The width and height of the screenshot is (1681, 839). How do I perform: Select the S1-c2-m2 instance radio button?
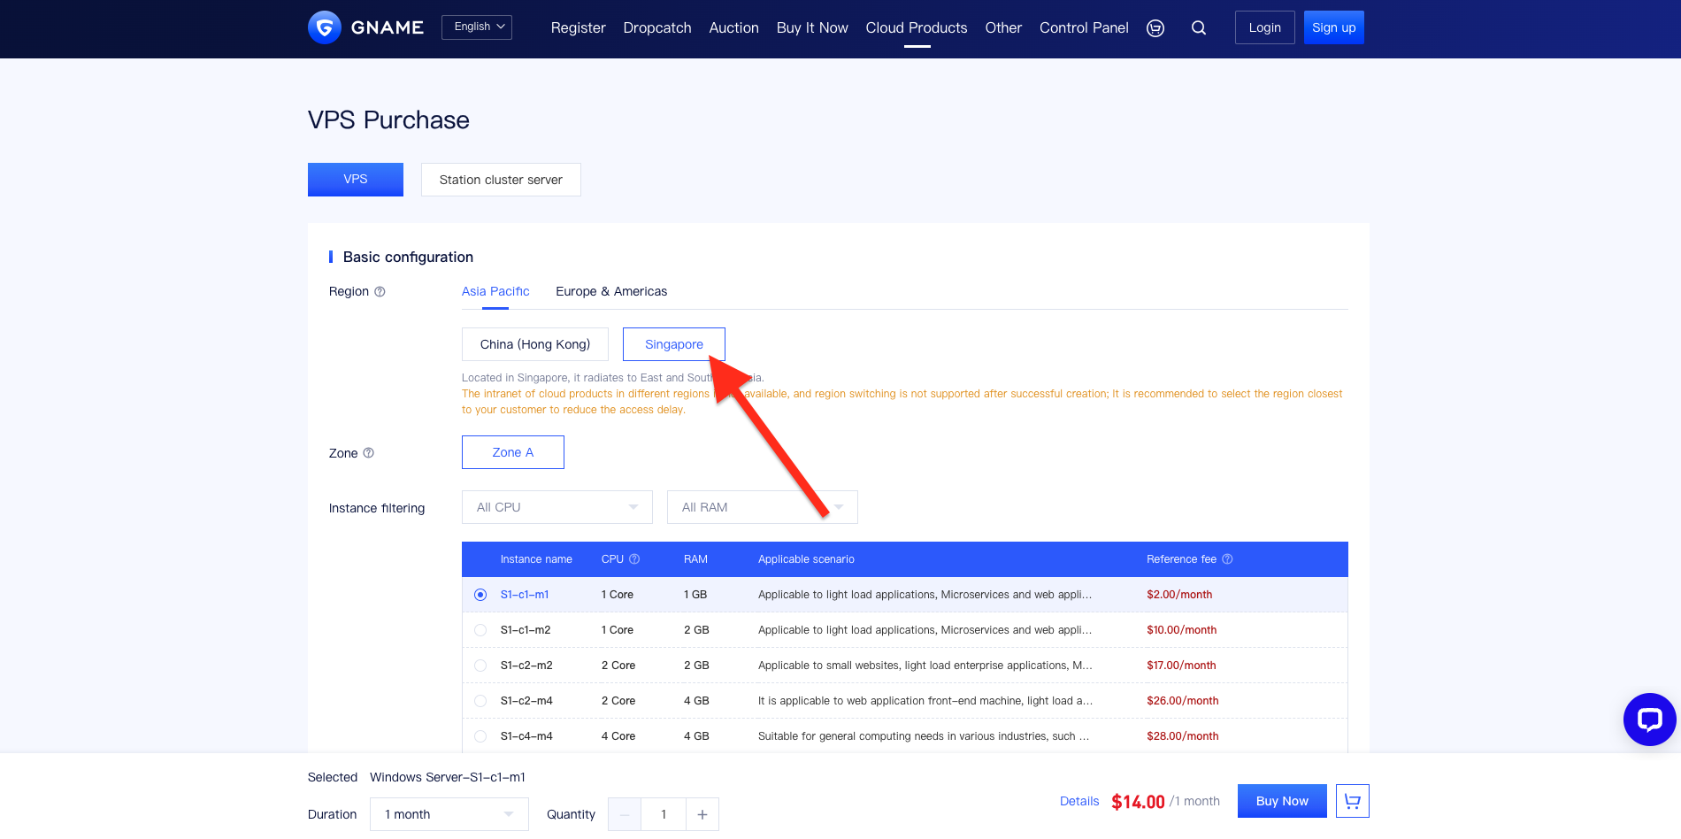480,666
